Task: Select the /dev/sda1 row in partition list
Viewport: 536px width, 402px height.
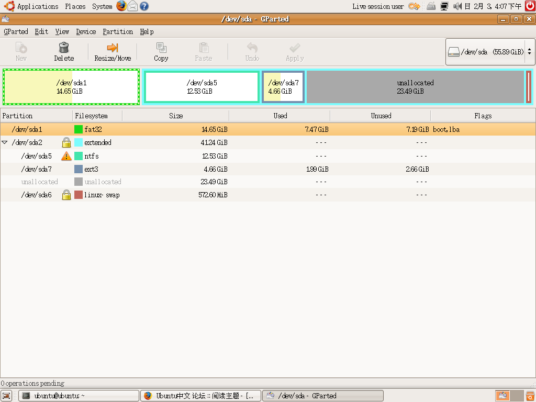Action: click(x=268, y=129)
